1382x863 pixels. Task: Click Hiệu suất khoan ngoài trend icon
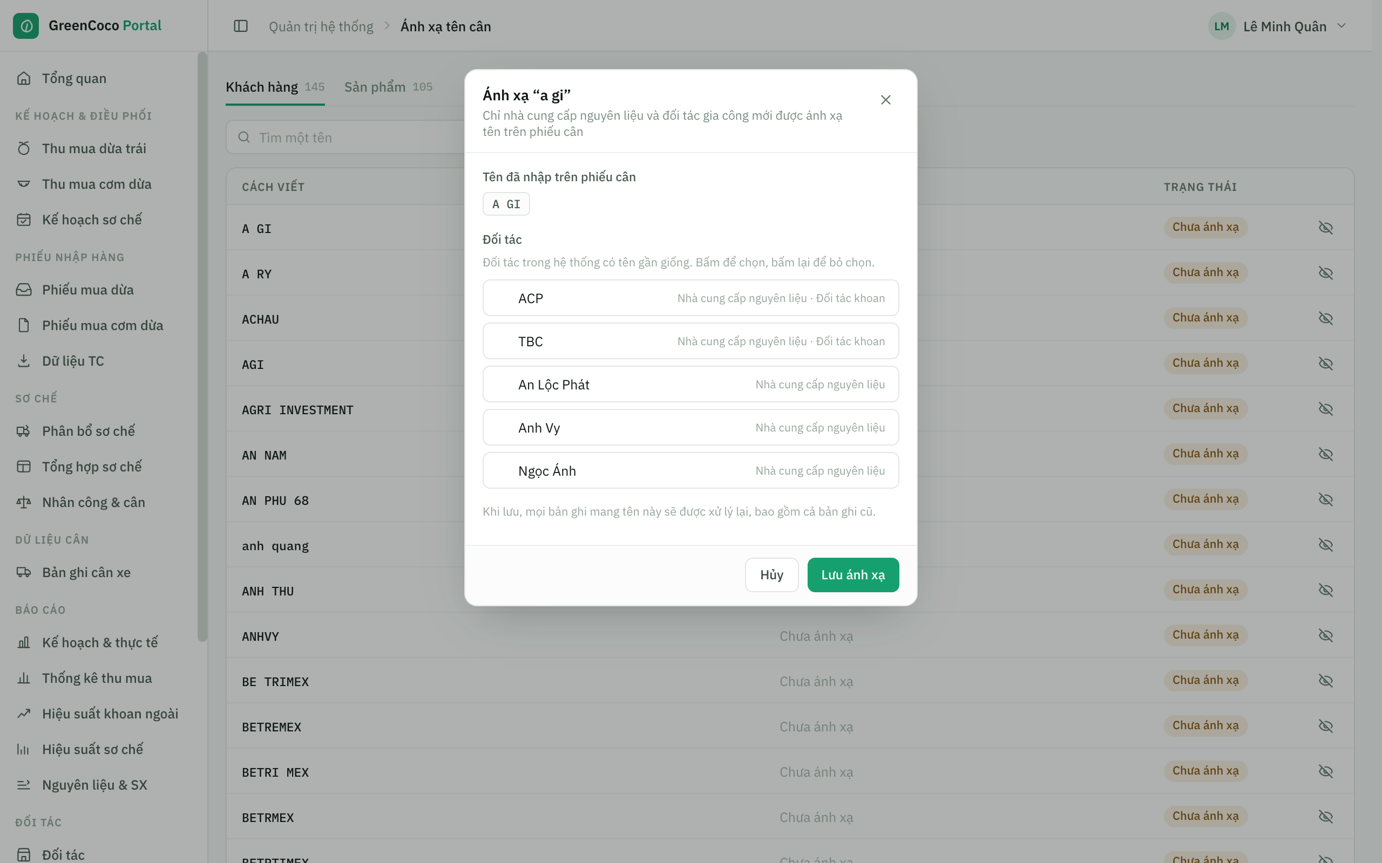click(23, 714)
